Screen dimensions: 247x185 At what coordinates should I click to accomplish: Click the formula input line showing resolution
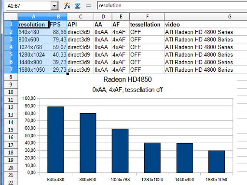[172, 6]
